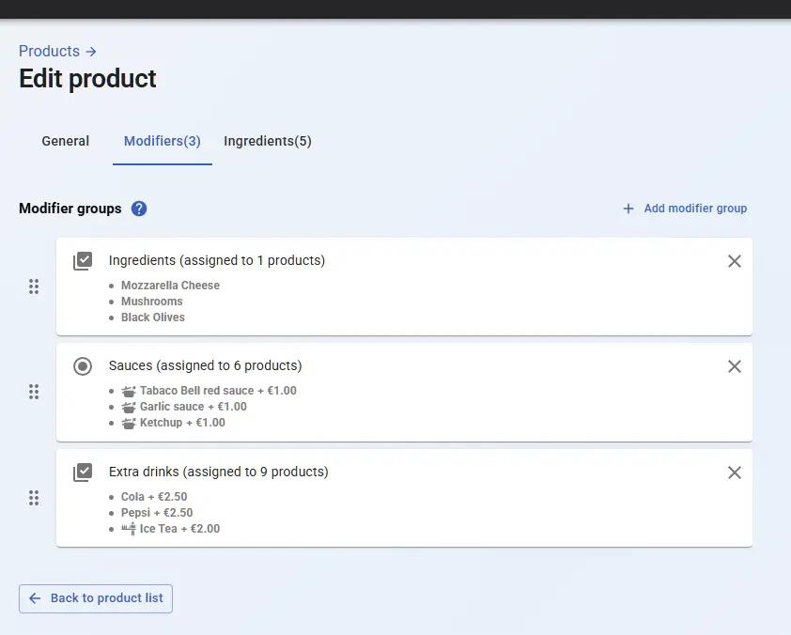Screen dimensions: 791x635
Task: Switch to the General tab
Action: (66, 141)
